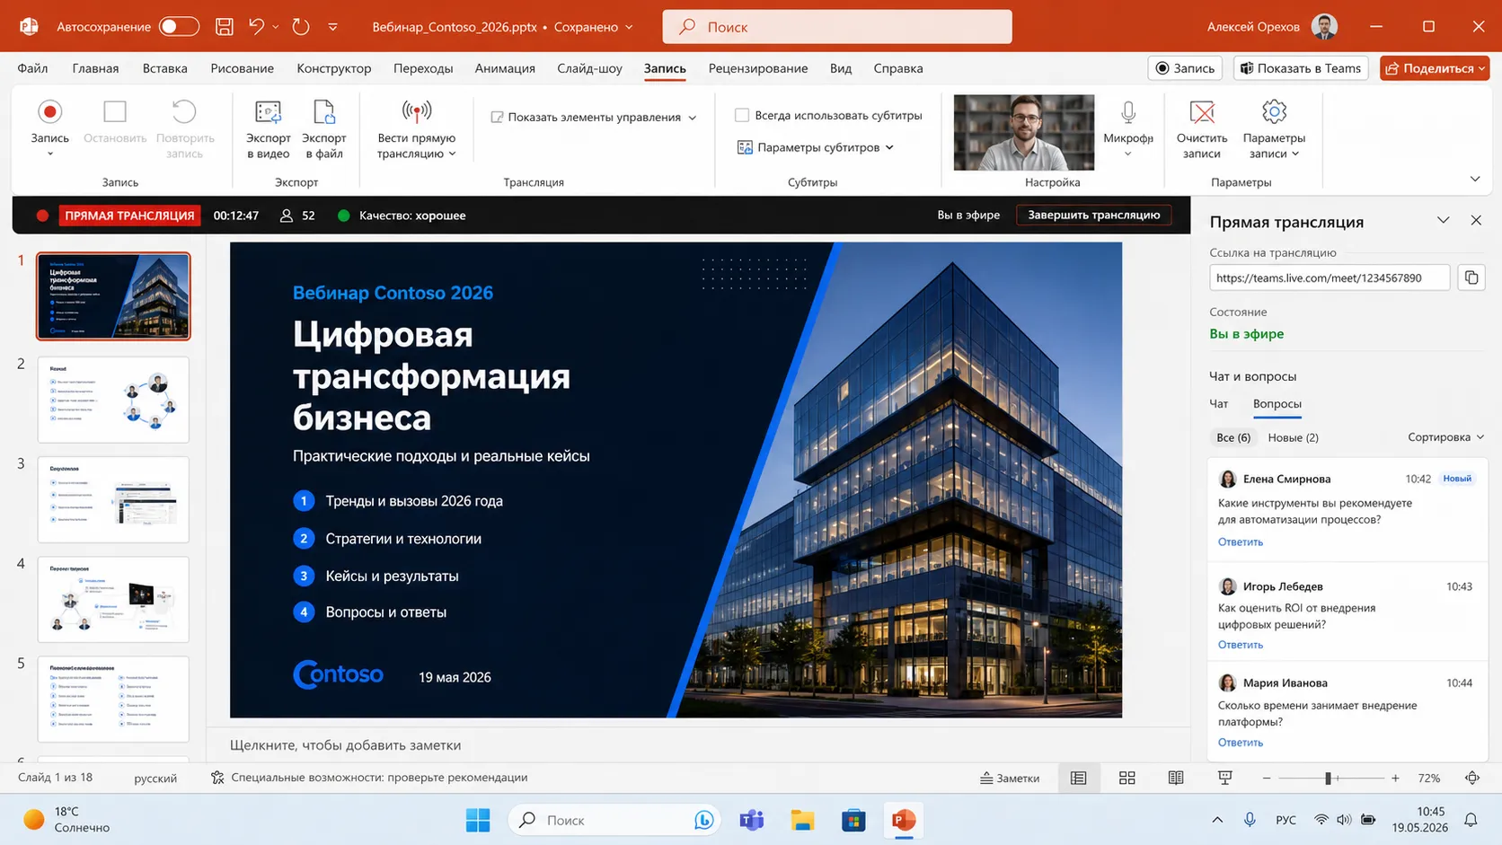Click the broadcast link input field

1330,277
